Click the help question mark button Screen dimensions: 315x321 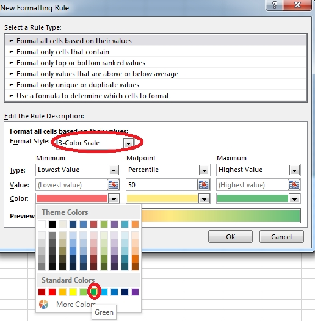click(275, 5)
